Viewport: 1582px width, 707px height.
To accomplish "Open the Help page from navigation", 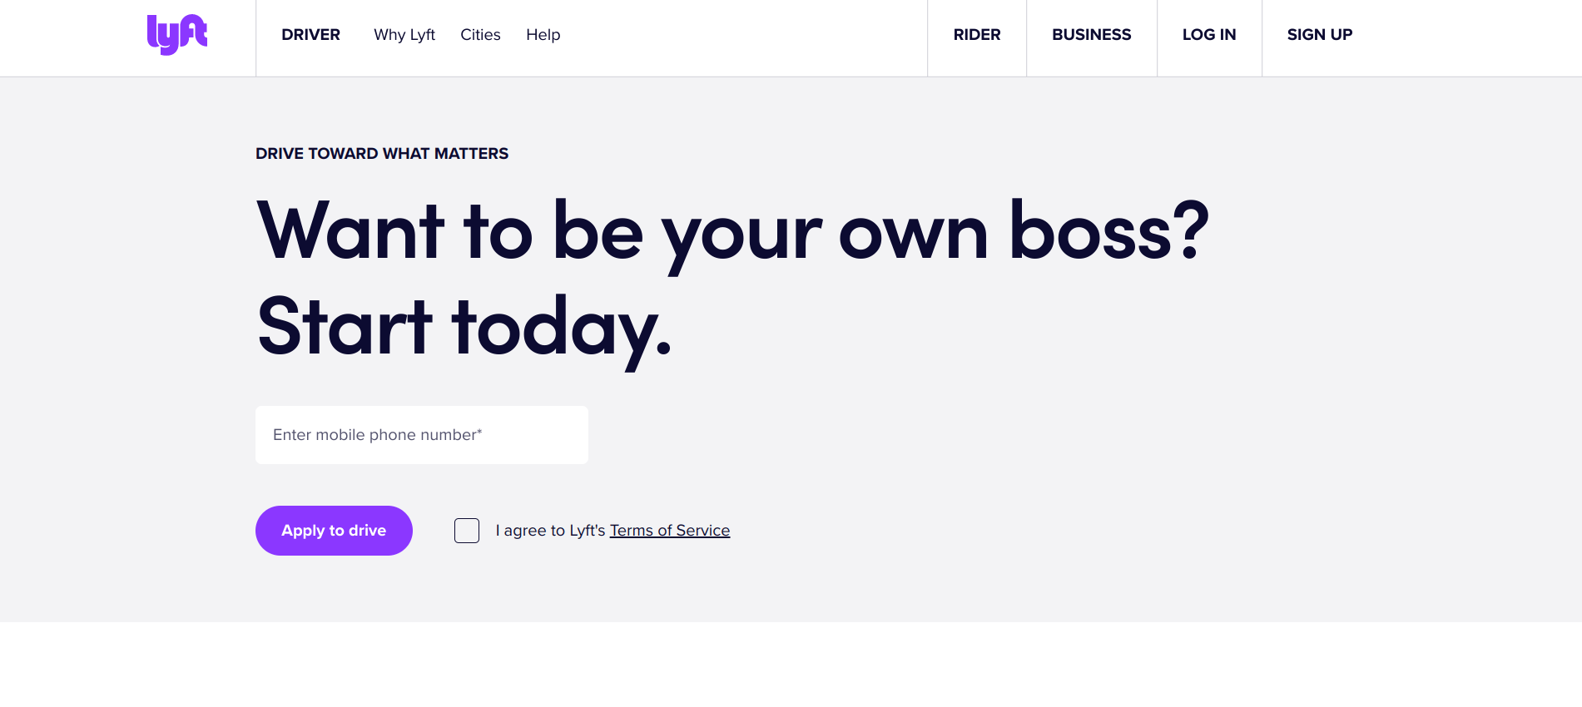I will (543, 35).
